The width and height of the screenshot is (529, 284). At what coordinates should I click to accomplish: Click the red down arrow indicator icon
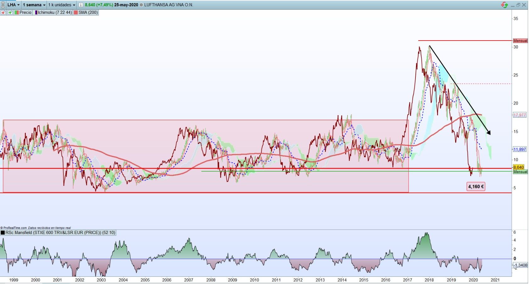pyautogui.click(x=3, y=13)
